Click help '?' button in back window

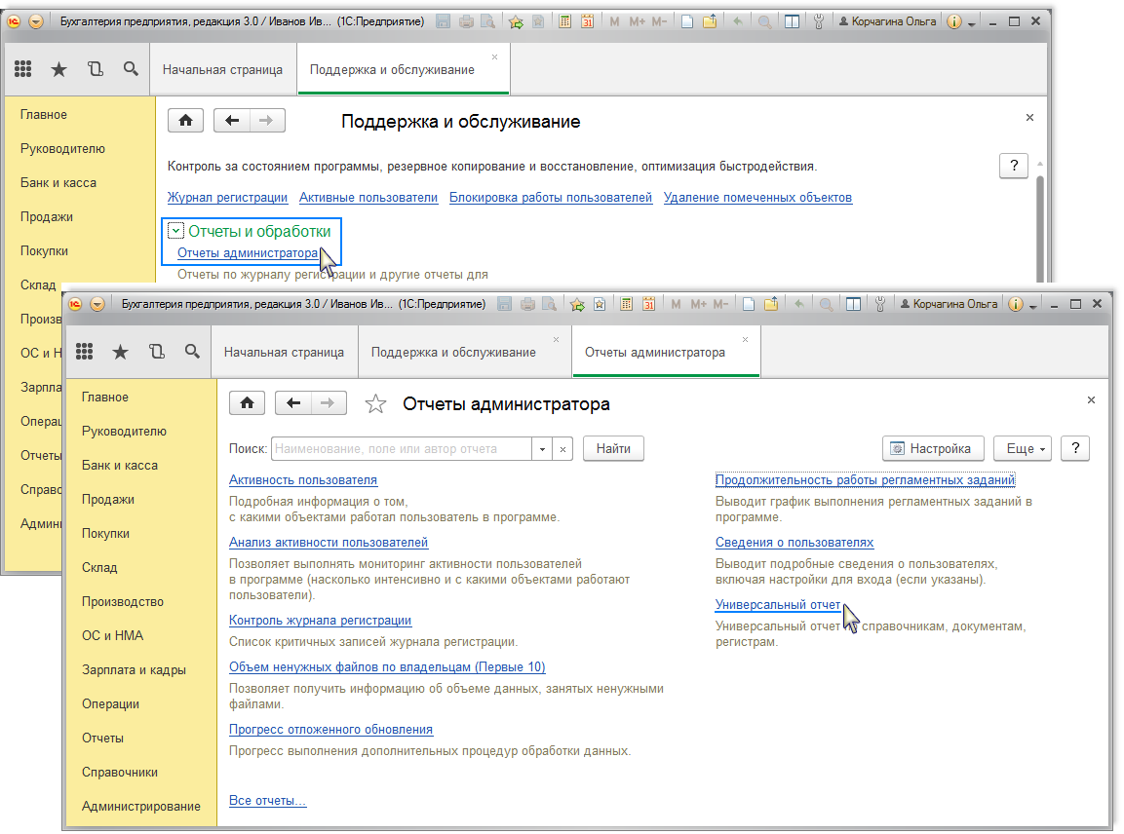[1014, 167]
